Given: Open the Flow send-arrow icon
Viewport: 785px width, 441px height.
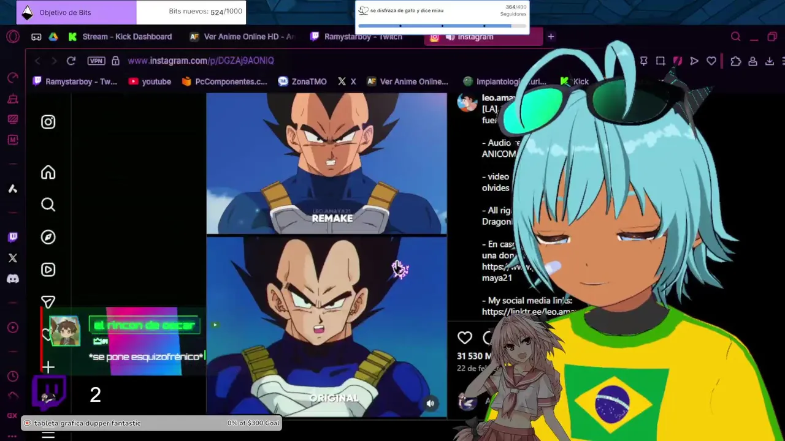Looking at the screenshot, I should point(694,61).
